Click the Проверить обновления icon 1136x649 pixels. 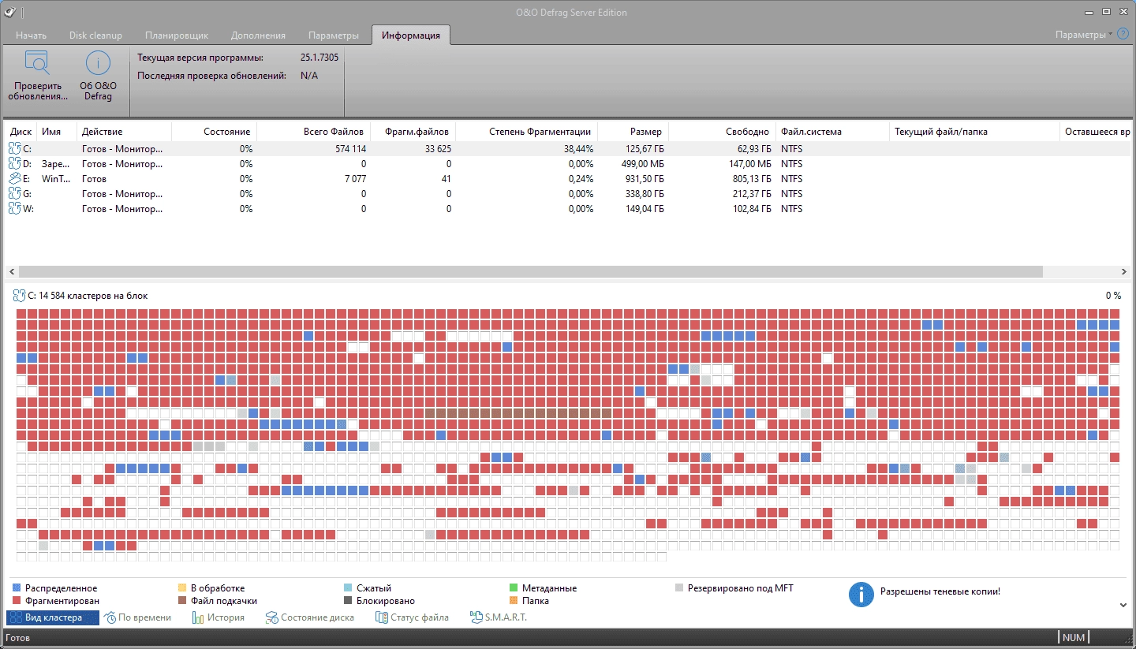coord(37,63)
